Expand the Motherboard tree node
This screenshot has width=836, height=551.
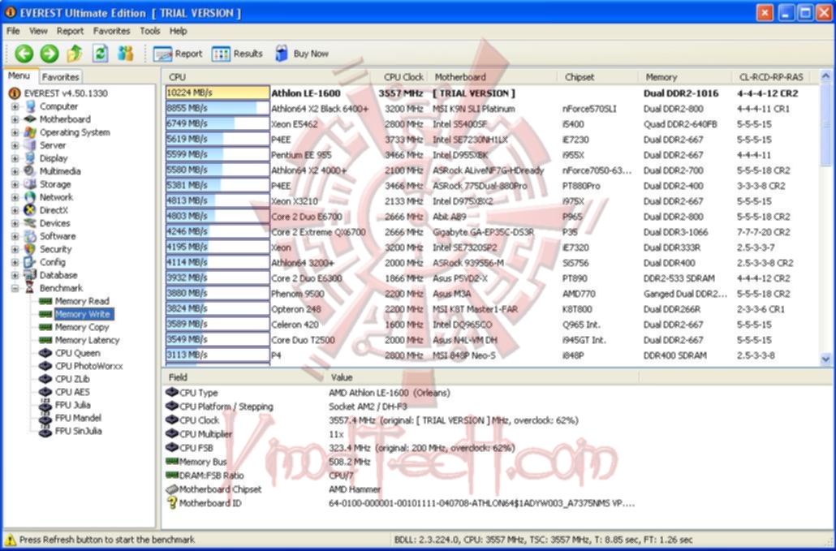click(x=15, y=119)
